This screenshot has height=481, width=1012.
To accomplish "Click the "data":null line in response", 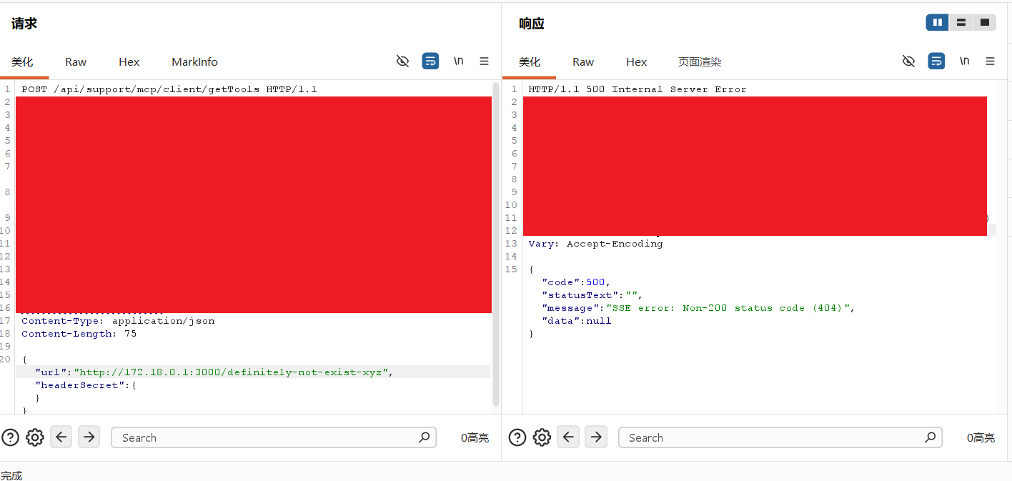I will coord(577,321).
